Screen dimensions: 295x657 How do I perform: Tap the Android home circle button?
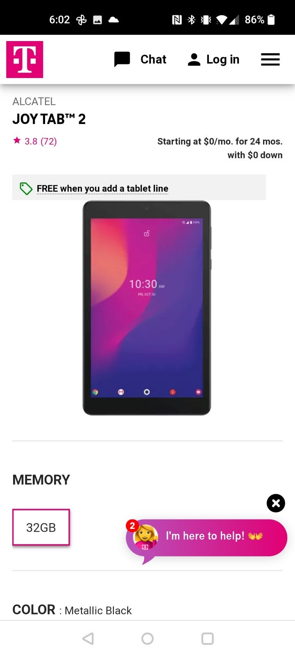tap(147, 639)
